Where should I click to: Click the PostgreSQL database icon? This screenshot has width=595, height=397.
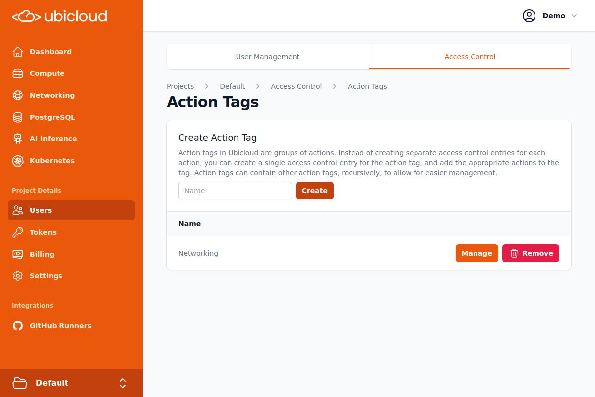tap(18, 117)
